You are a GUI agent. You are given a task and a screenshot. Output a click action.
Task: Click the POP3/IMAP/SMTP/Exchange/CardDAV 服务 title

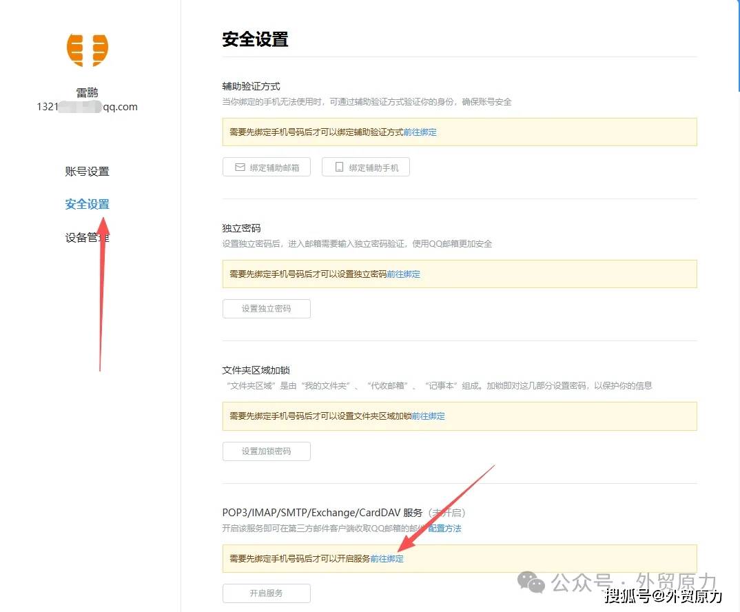[x=322, y=513]
